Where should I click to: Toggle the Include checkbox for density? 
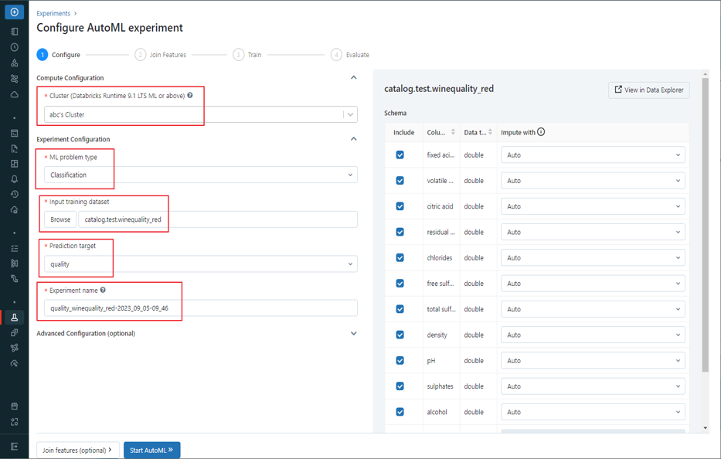click(x=400, y=335)
